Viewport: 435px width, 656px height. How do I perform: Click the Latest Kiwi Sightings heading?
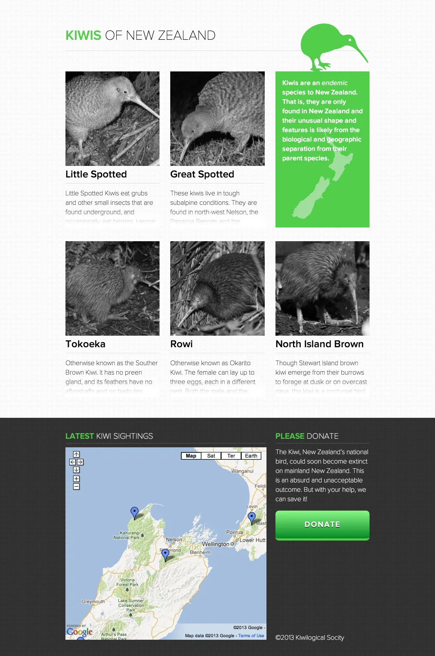point(109,436)
